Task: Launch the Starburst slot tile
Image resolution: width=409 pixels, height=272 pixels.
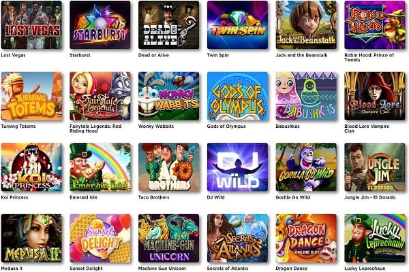Action: click(100, 25)
